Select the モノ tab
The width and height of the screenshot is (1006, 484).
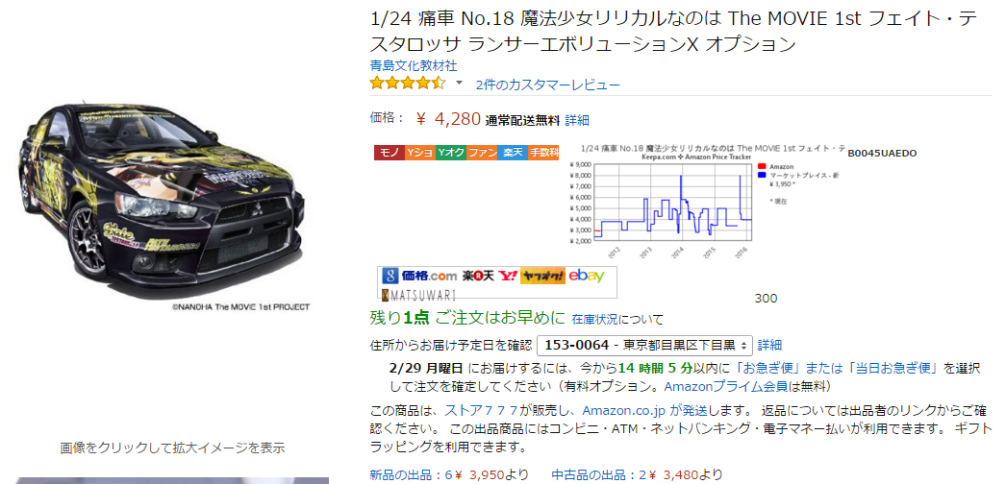389,153
